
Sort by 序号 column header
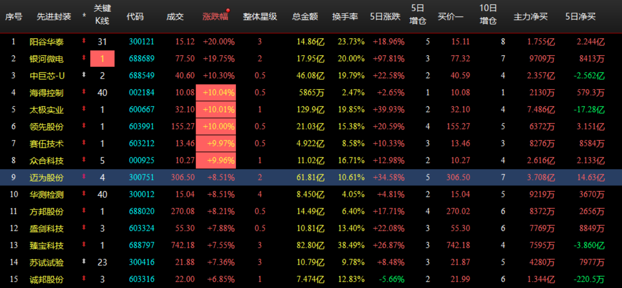pos(14,16)
